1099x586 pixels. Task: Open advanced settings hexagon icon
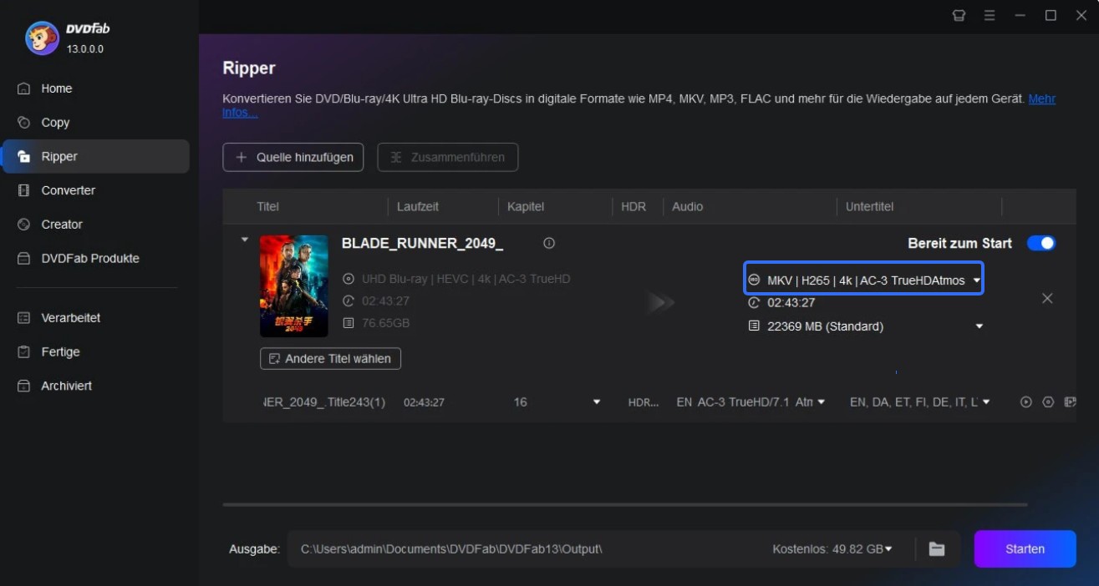click(1048, 402)
